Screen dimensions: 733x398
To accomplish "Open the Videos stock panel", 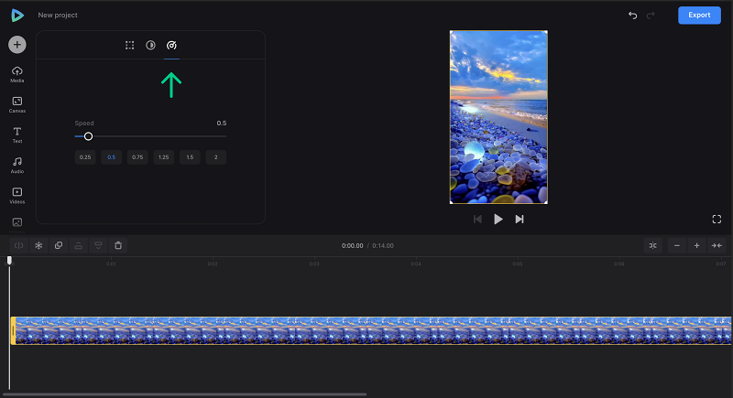I will point(16,196).
